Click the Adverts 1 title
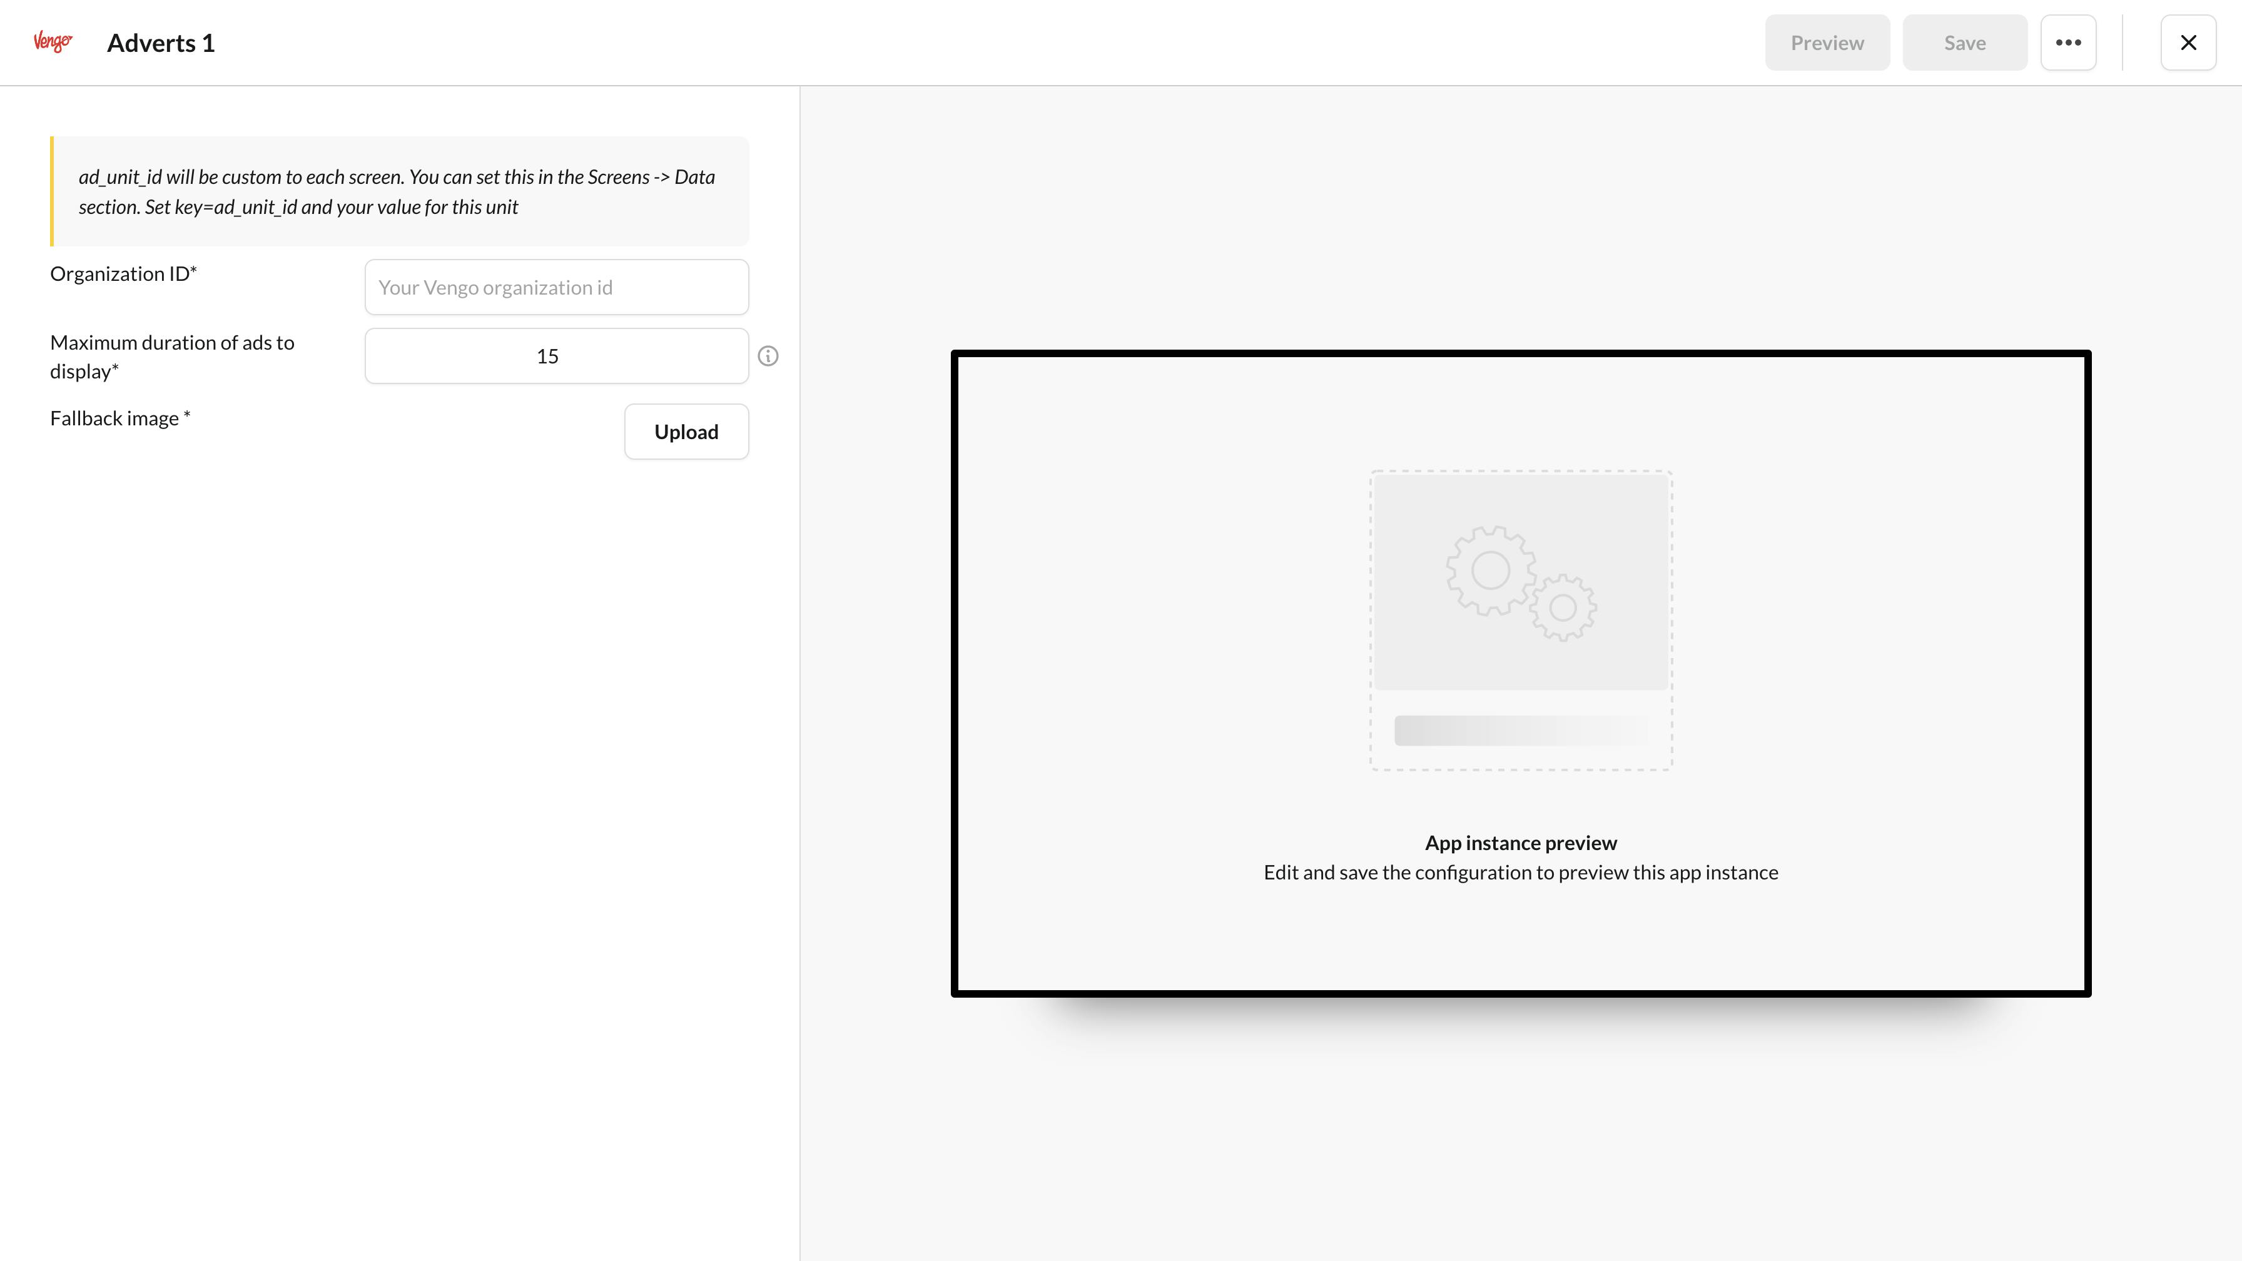2242x1261 pixels. (x=161, y=43)
